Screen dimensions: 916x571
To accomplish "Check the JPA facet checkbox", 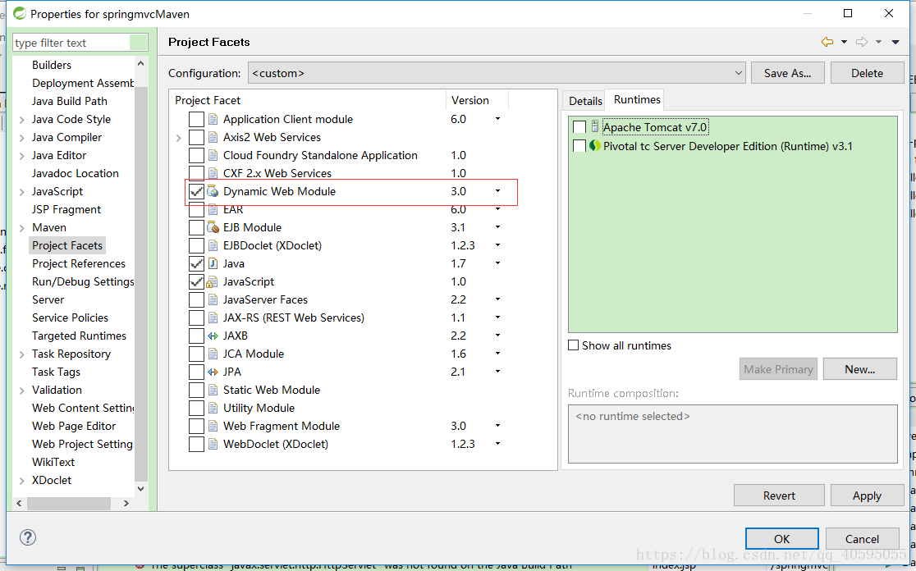I will point(196,372).
